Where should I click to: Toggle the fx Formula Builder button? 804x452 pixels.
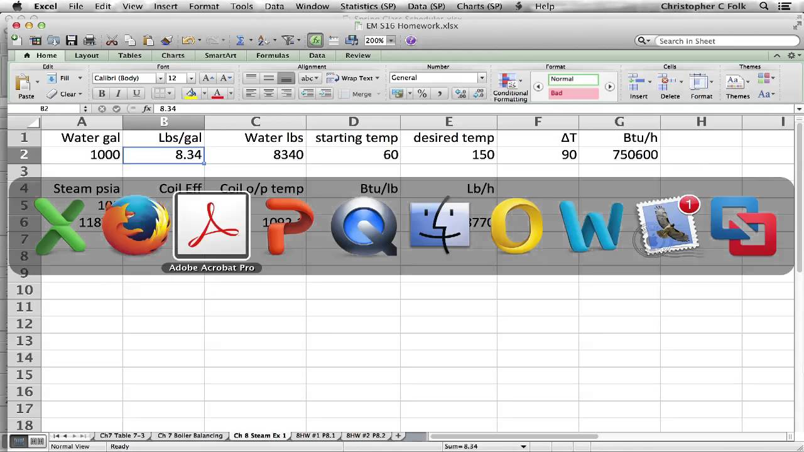(x=315, y=41)
